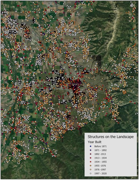The height and width of the screenshot is (180, 139).
Task: Choose the white 1997 - 2020 legend dot
Action: tap(91, 173)
